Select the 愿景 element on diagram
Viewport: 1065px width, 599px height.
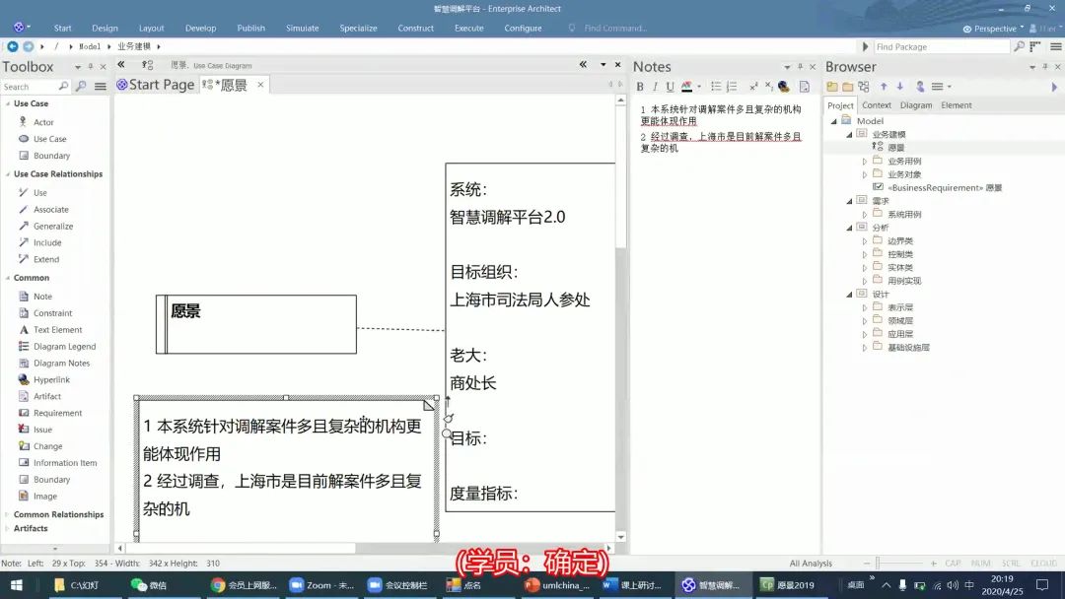click(256, 324)
